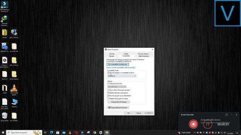Open the lightshot desktop icon
Viewport: 241px width, 135px height.
click(5, 47)
